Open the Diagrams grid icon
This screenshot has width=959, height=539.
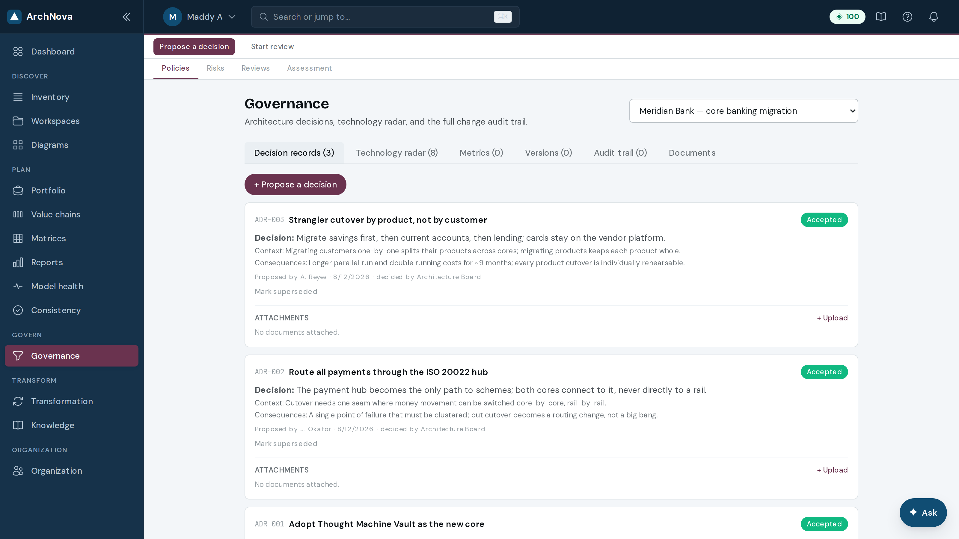18,145
